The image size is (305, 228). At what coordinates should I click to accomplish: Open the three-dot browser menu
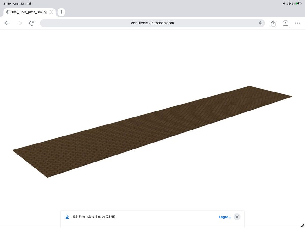(298, 23)
